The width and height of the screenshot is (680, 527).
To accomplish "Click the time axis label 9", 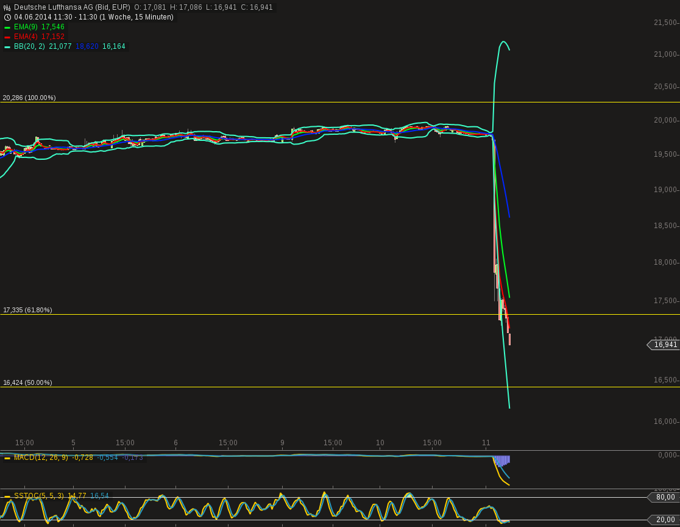I will pyautogui.click(x=282, y=443).
